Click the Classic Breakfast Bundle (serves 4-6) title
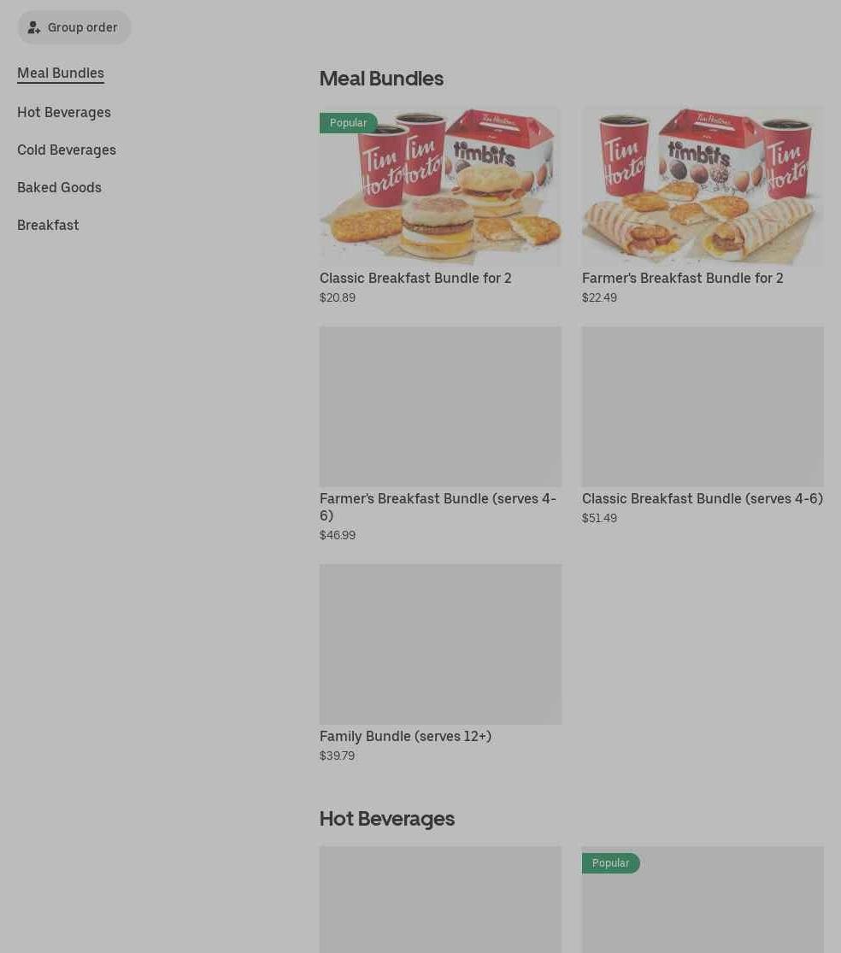The height and width of the screenshot is (953, 841). point(703,498)
